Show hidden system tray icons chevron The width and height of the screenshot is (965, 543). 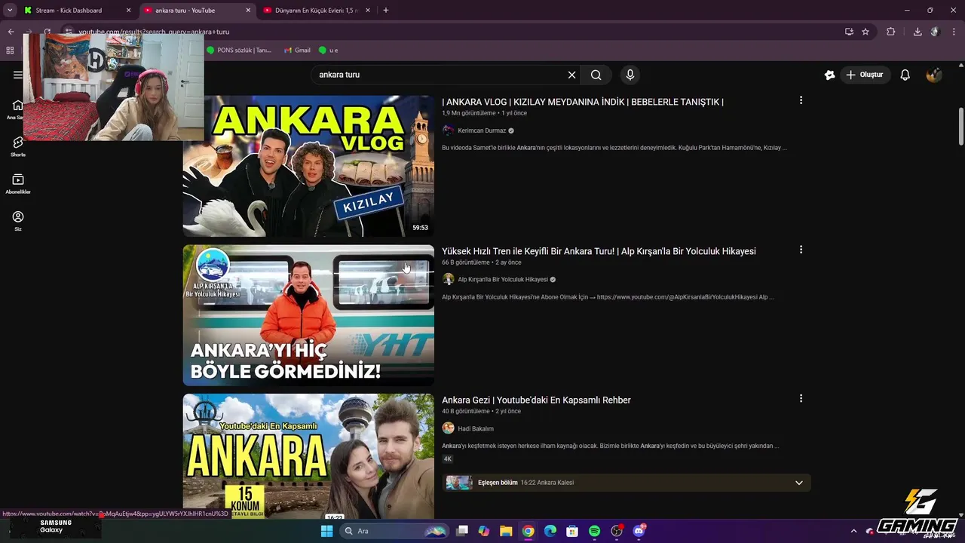pos(853,531)
